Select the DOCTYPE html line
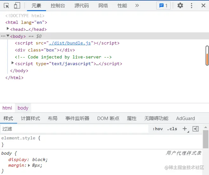Image resolution: width=209 pixels, height=175 pixels. point(25,16)
